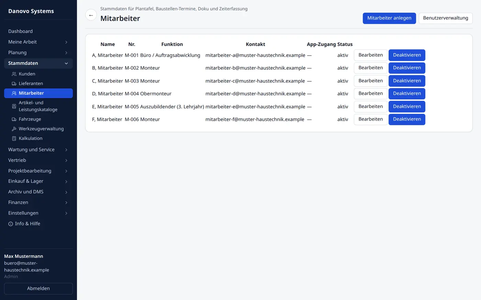Click the Nr. column header
Screen dimensions: 481x300
tap(132, 44)
